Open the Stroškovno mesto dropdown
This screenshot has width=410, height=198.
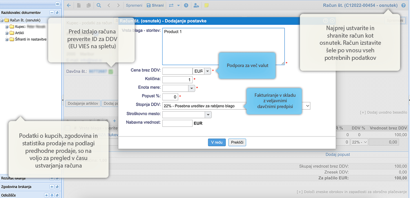tap(208, 115)
